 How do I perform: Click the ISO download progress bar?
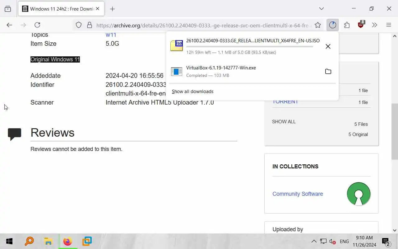tap(250, 47)
